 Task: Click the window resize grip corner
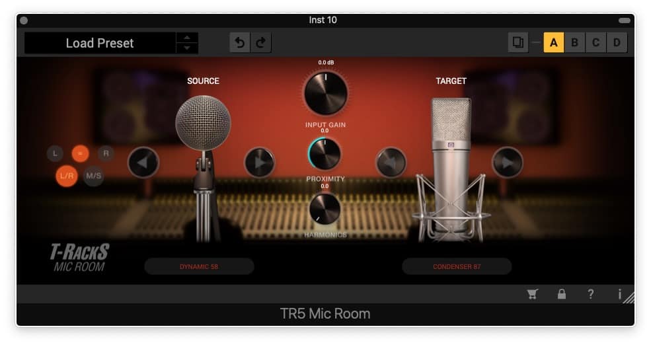coord(629,297)
